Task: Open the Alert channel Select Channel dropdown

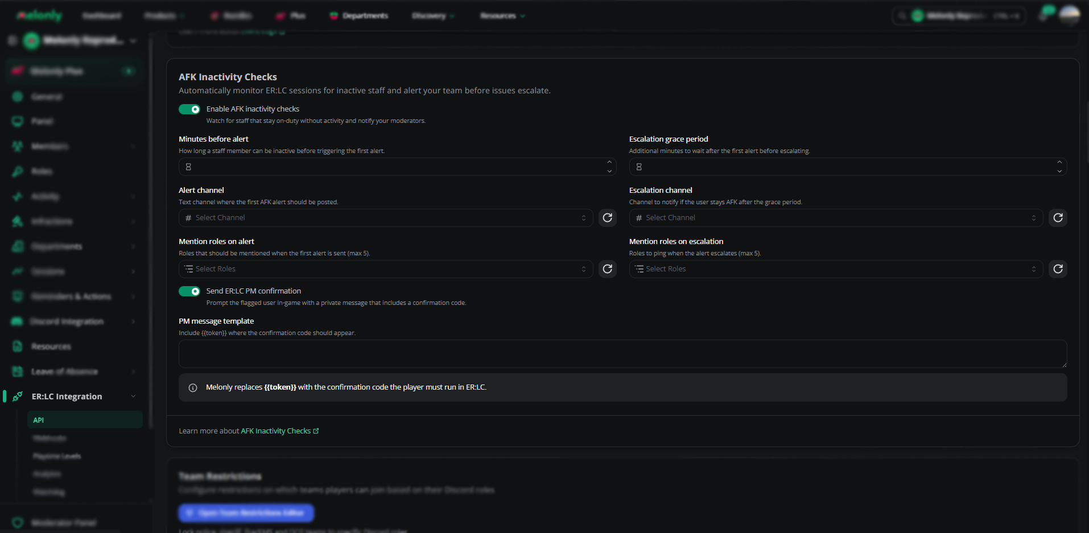Action: pyautogui.click(x=386, y=218)
